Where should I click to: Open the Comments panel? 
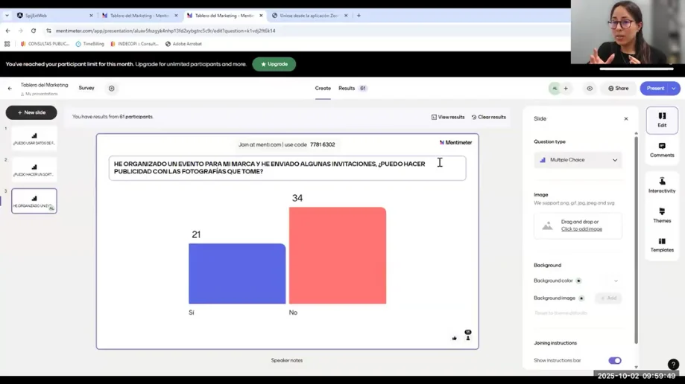tap(661, 150)
